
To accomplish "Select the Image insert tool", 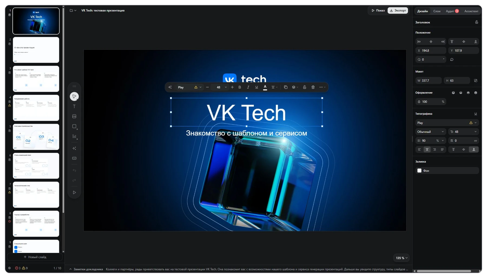I will 74,116.
